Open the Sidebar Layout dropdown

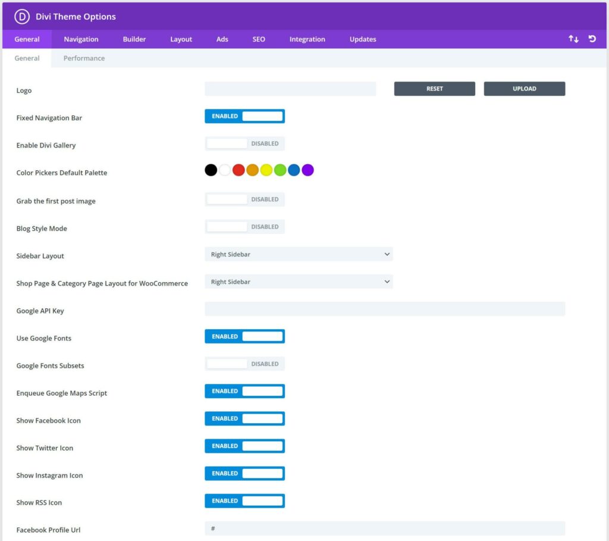(x=299, y=254)
